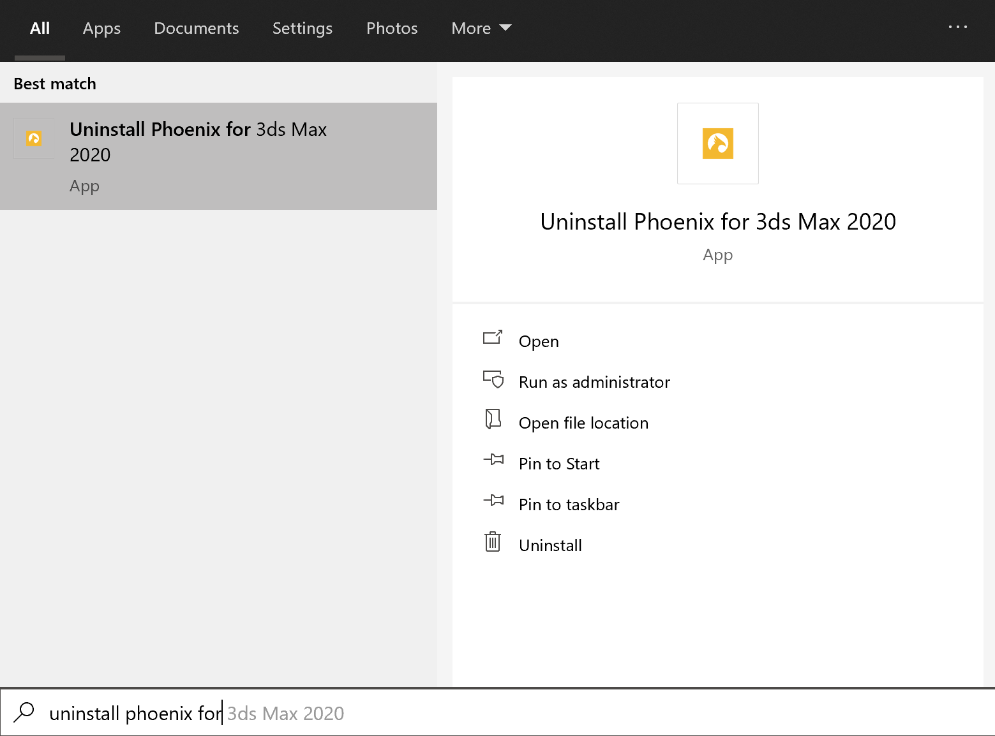995x736 pixels.
Task: Click the large Phoenix app icon in preview
Action: coord(718,144)
